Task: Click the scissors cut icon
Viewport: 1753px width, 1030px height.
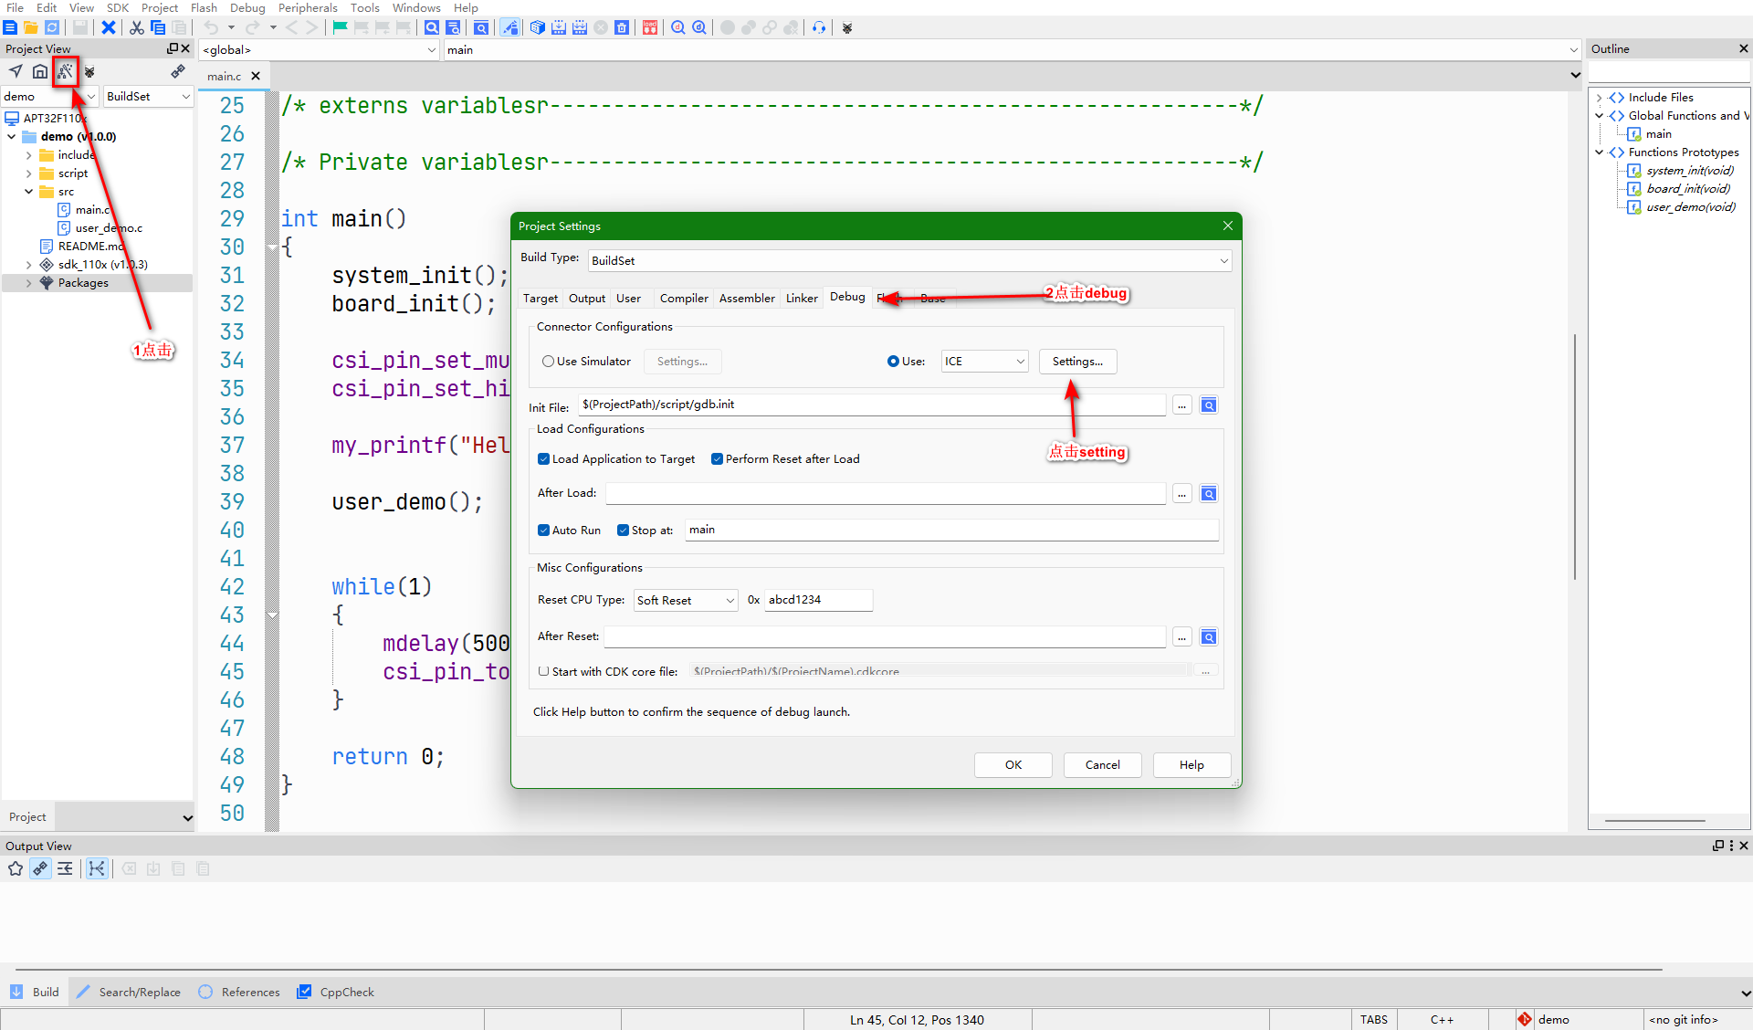Action: [137, 27]
